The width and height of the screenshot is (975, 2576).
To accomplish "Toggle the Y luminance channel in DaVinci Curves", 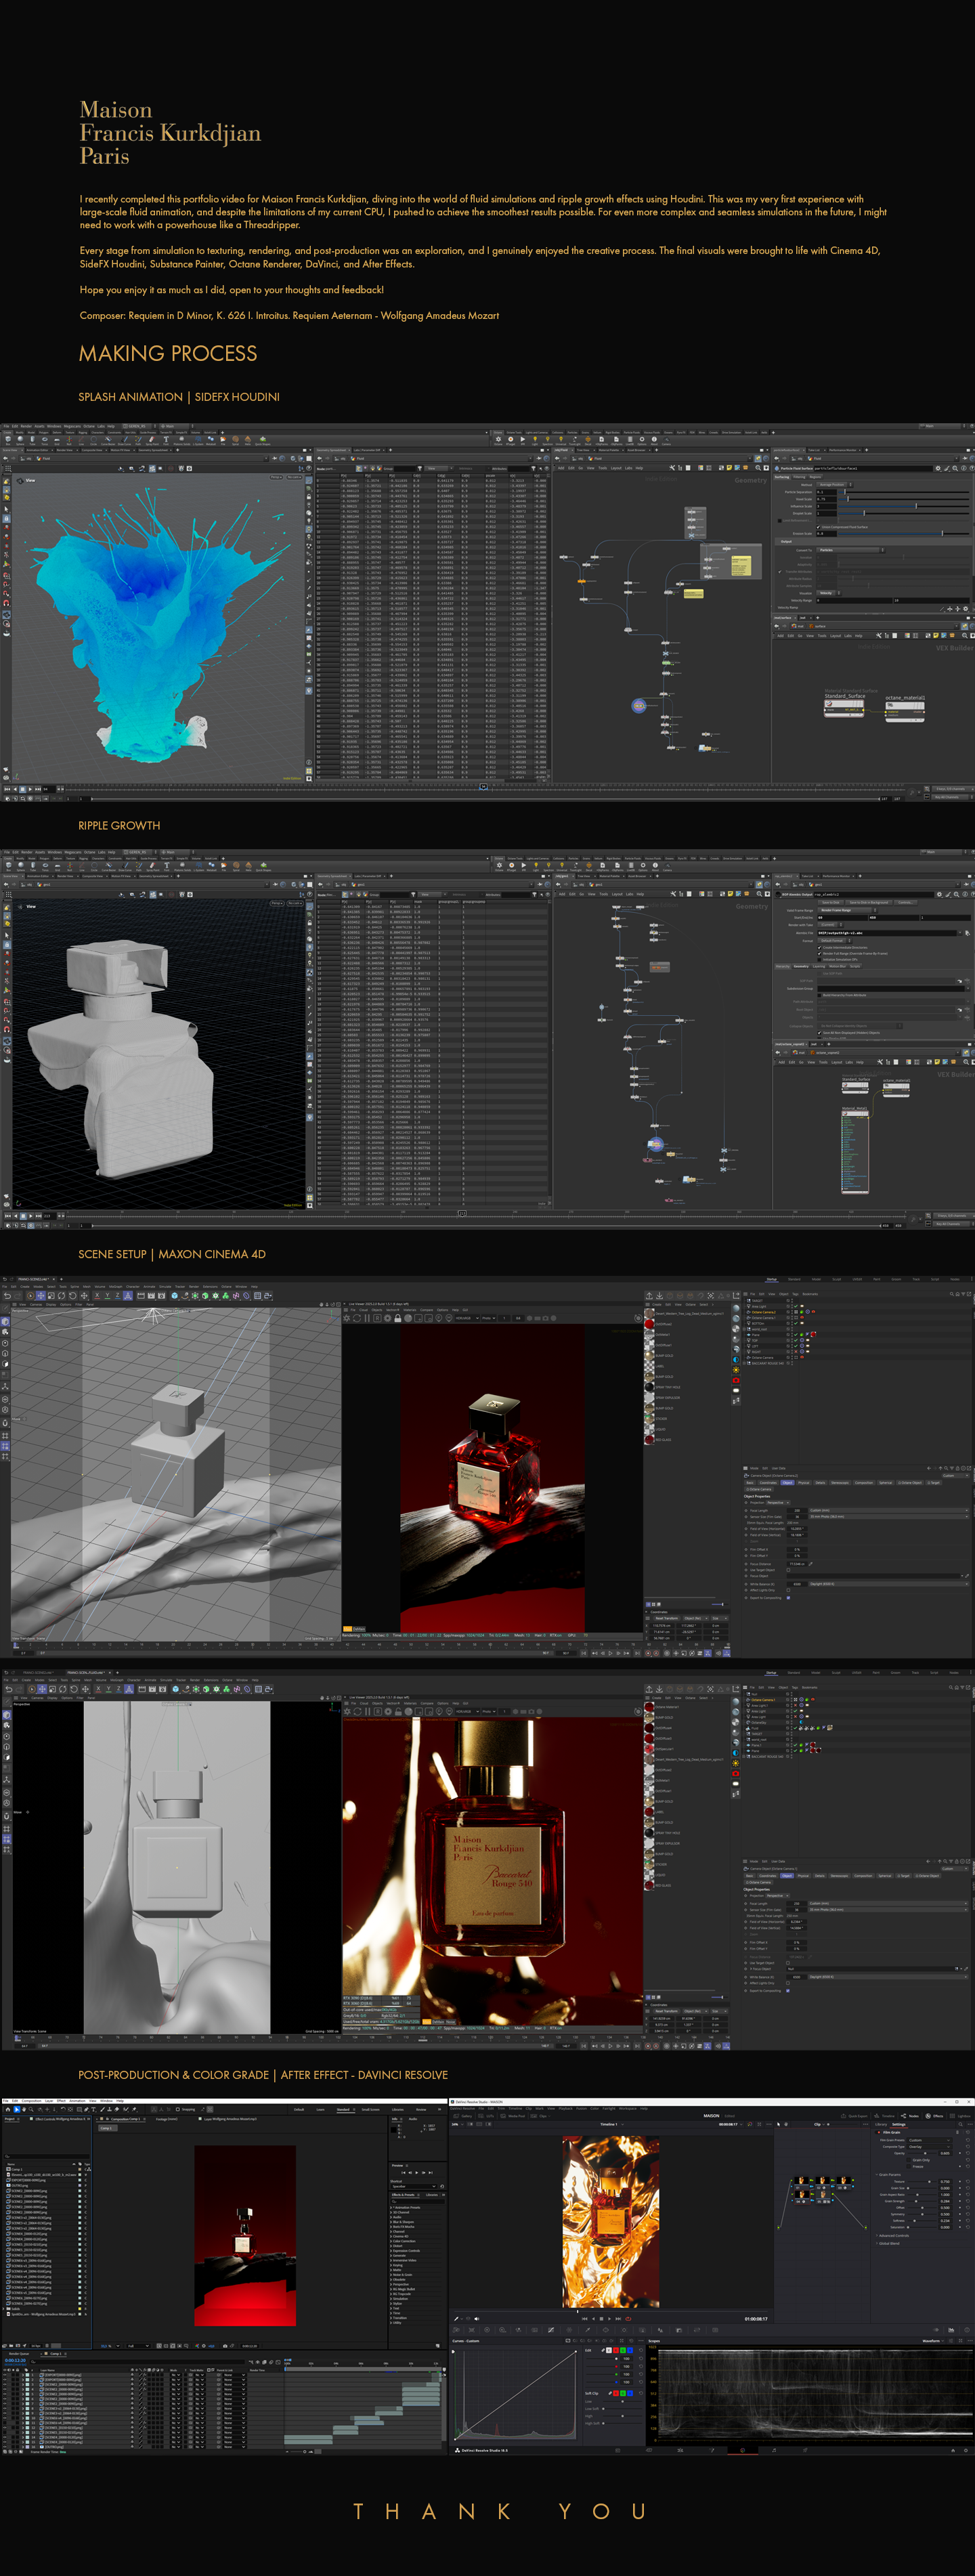I will pyautogui.click(x=609, y=2351).
